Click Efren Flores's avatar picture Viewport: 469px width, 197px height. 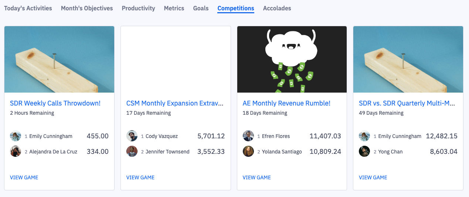[x=248, y=136]
